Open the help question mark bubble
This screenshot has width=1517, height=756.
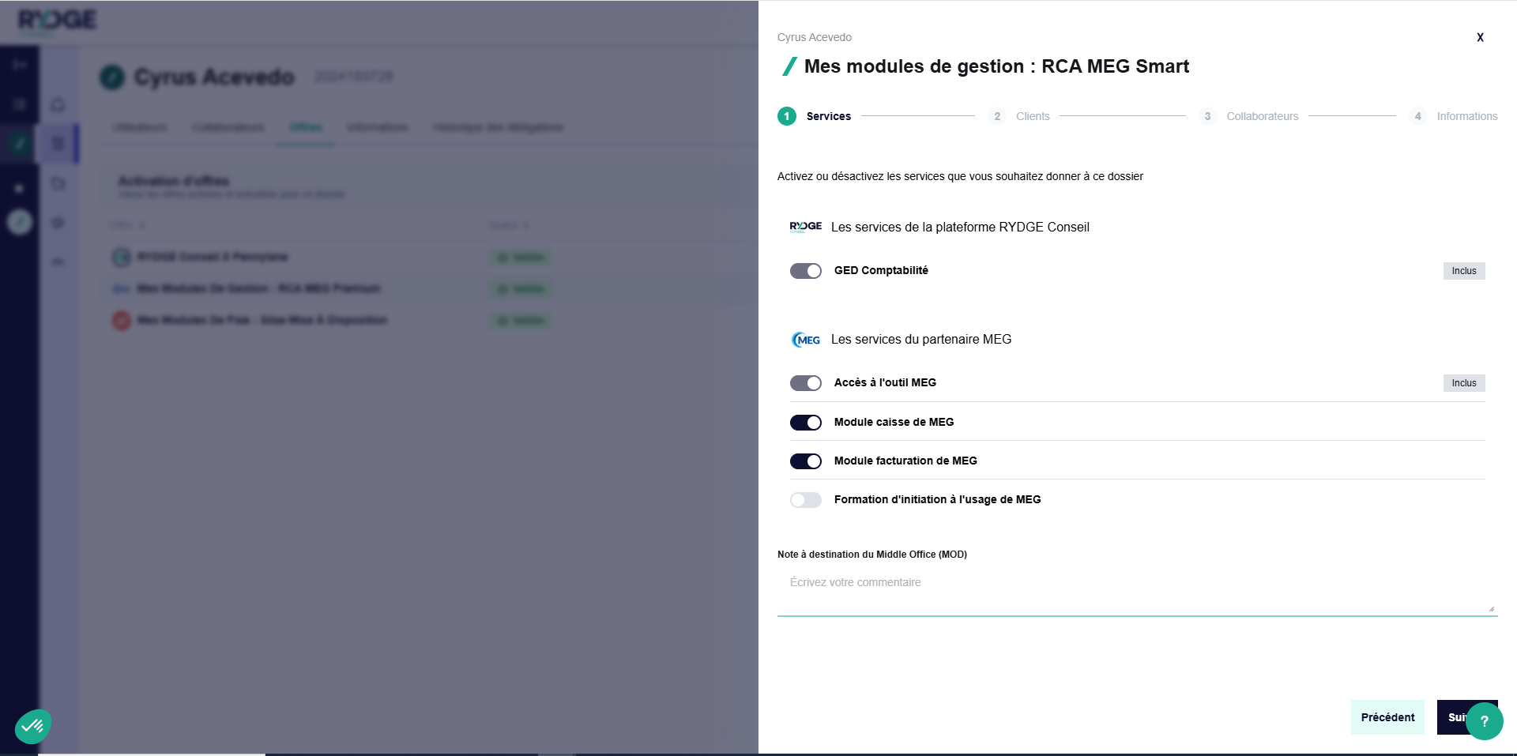(x=1485, y=720)
